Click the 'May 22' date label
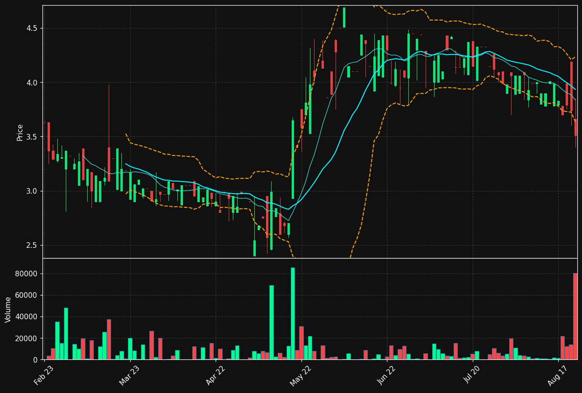 [300, 375]
